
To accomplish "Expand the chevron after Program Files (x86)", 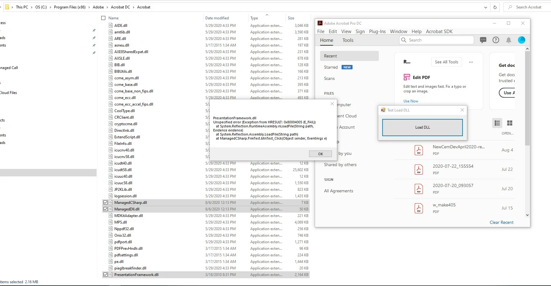I will point(89,7).
